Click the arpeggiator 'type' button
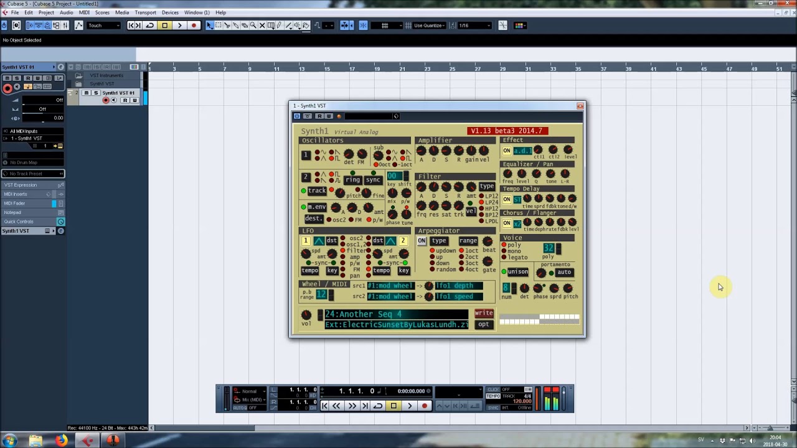797x448 pixels. tap(439, 241)
